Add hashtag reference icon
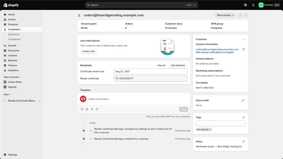This screenshot has width=283, height=159. (x=92, y=109)
